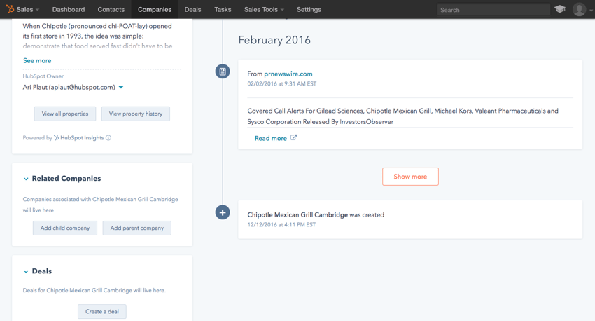
Task: Open the HubSpot Academy graduation cap icon
Action: 560,10
